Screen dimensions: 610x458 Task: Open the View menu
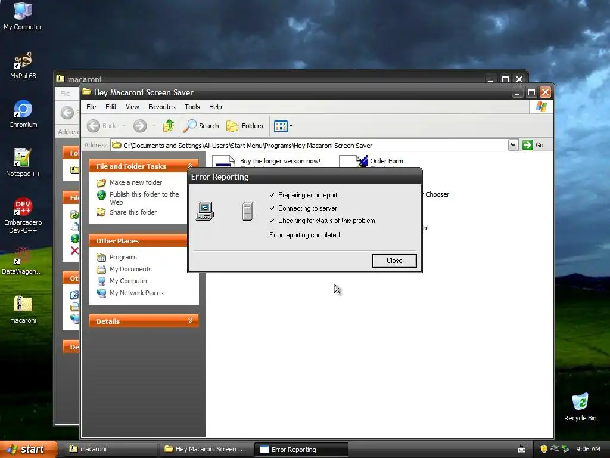[x=132, y=107]
